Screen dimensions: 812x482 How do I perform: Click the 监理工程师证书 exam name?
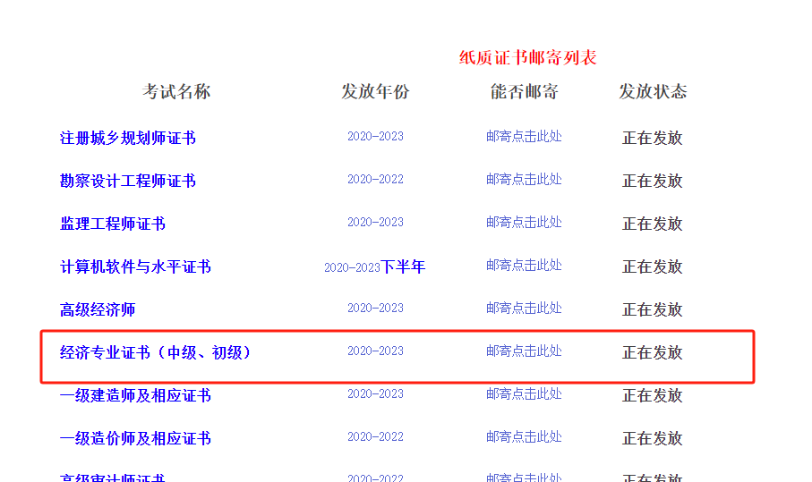point(112,224)
